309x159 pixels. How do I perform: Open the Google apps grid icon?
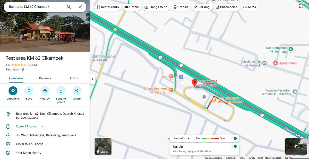(x=301, y=6)
